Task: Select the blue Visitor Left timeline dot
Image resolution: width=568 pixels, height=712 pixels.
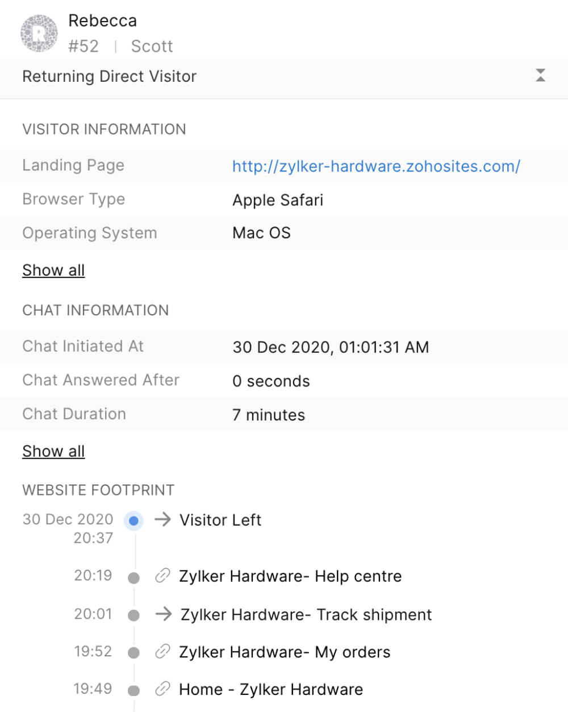Action: point(133,520)
